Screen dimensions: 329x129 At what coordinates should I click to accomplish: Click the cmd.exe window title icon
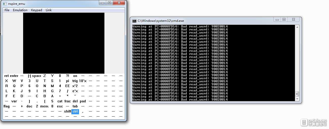[134, 21]
